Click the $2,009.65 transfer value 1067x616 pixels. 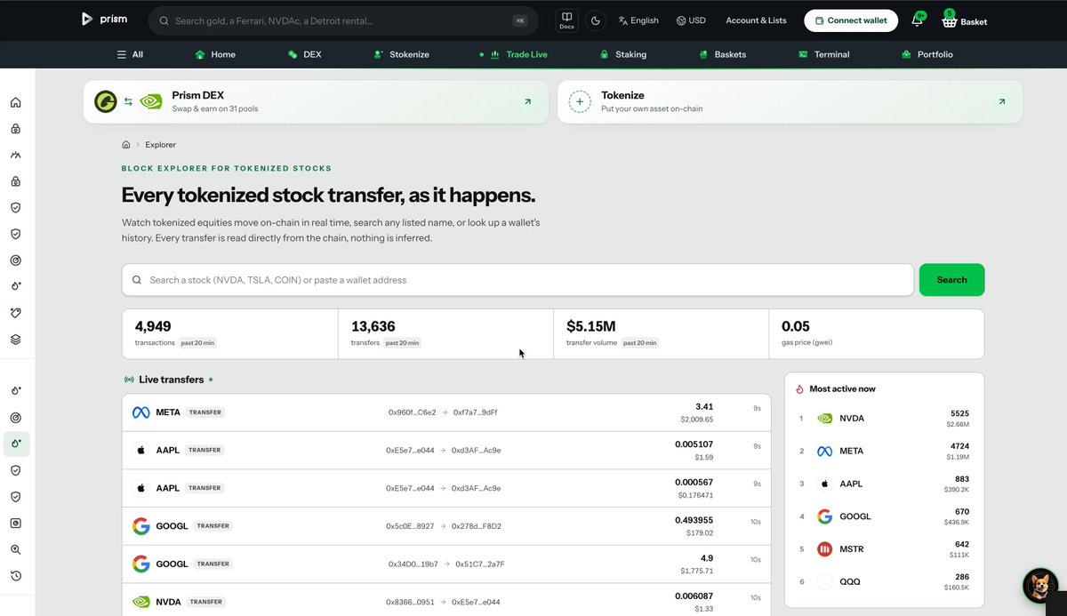697,419
